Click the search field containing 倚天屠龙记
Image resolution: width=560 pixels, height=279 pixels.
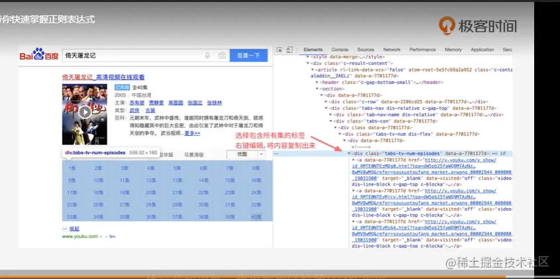pyautogui.click(x=145, y=56)
